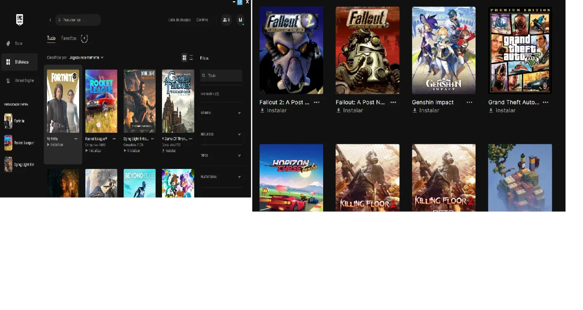Viewport: 583px width, 310px height.
Task: Click Conquistas 49/88 under Rocket League
Action: pyautogui.click(x=95, y=145)
